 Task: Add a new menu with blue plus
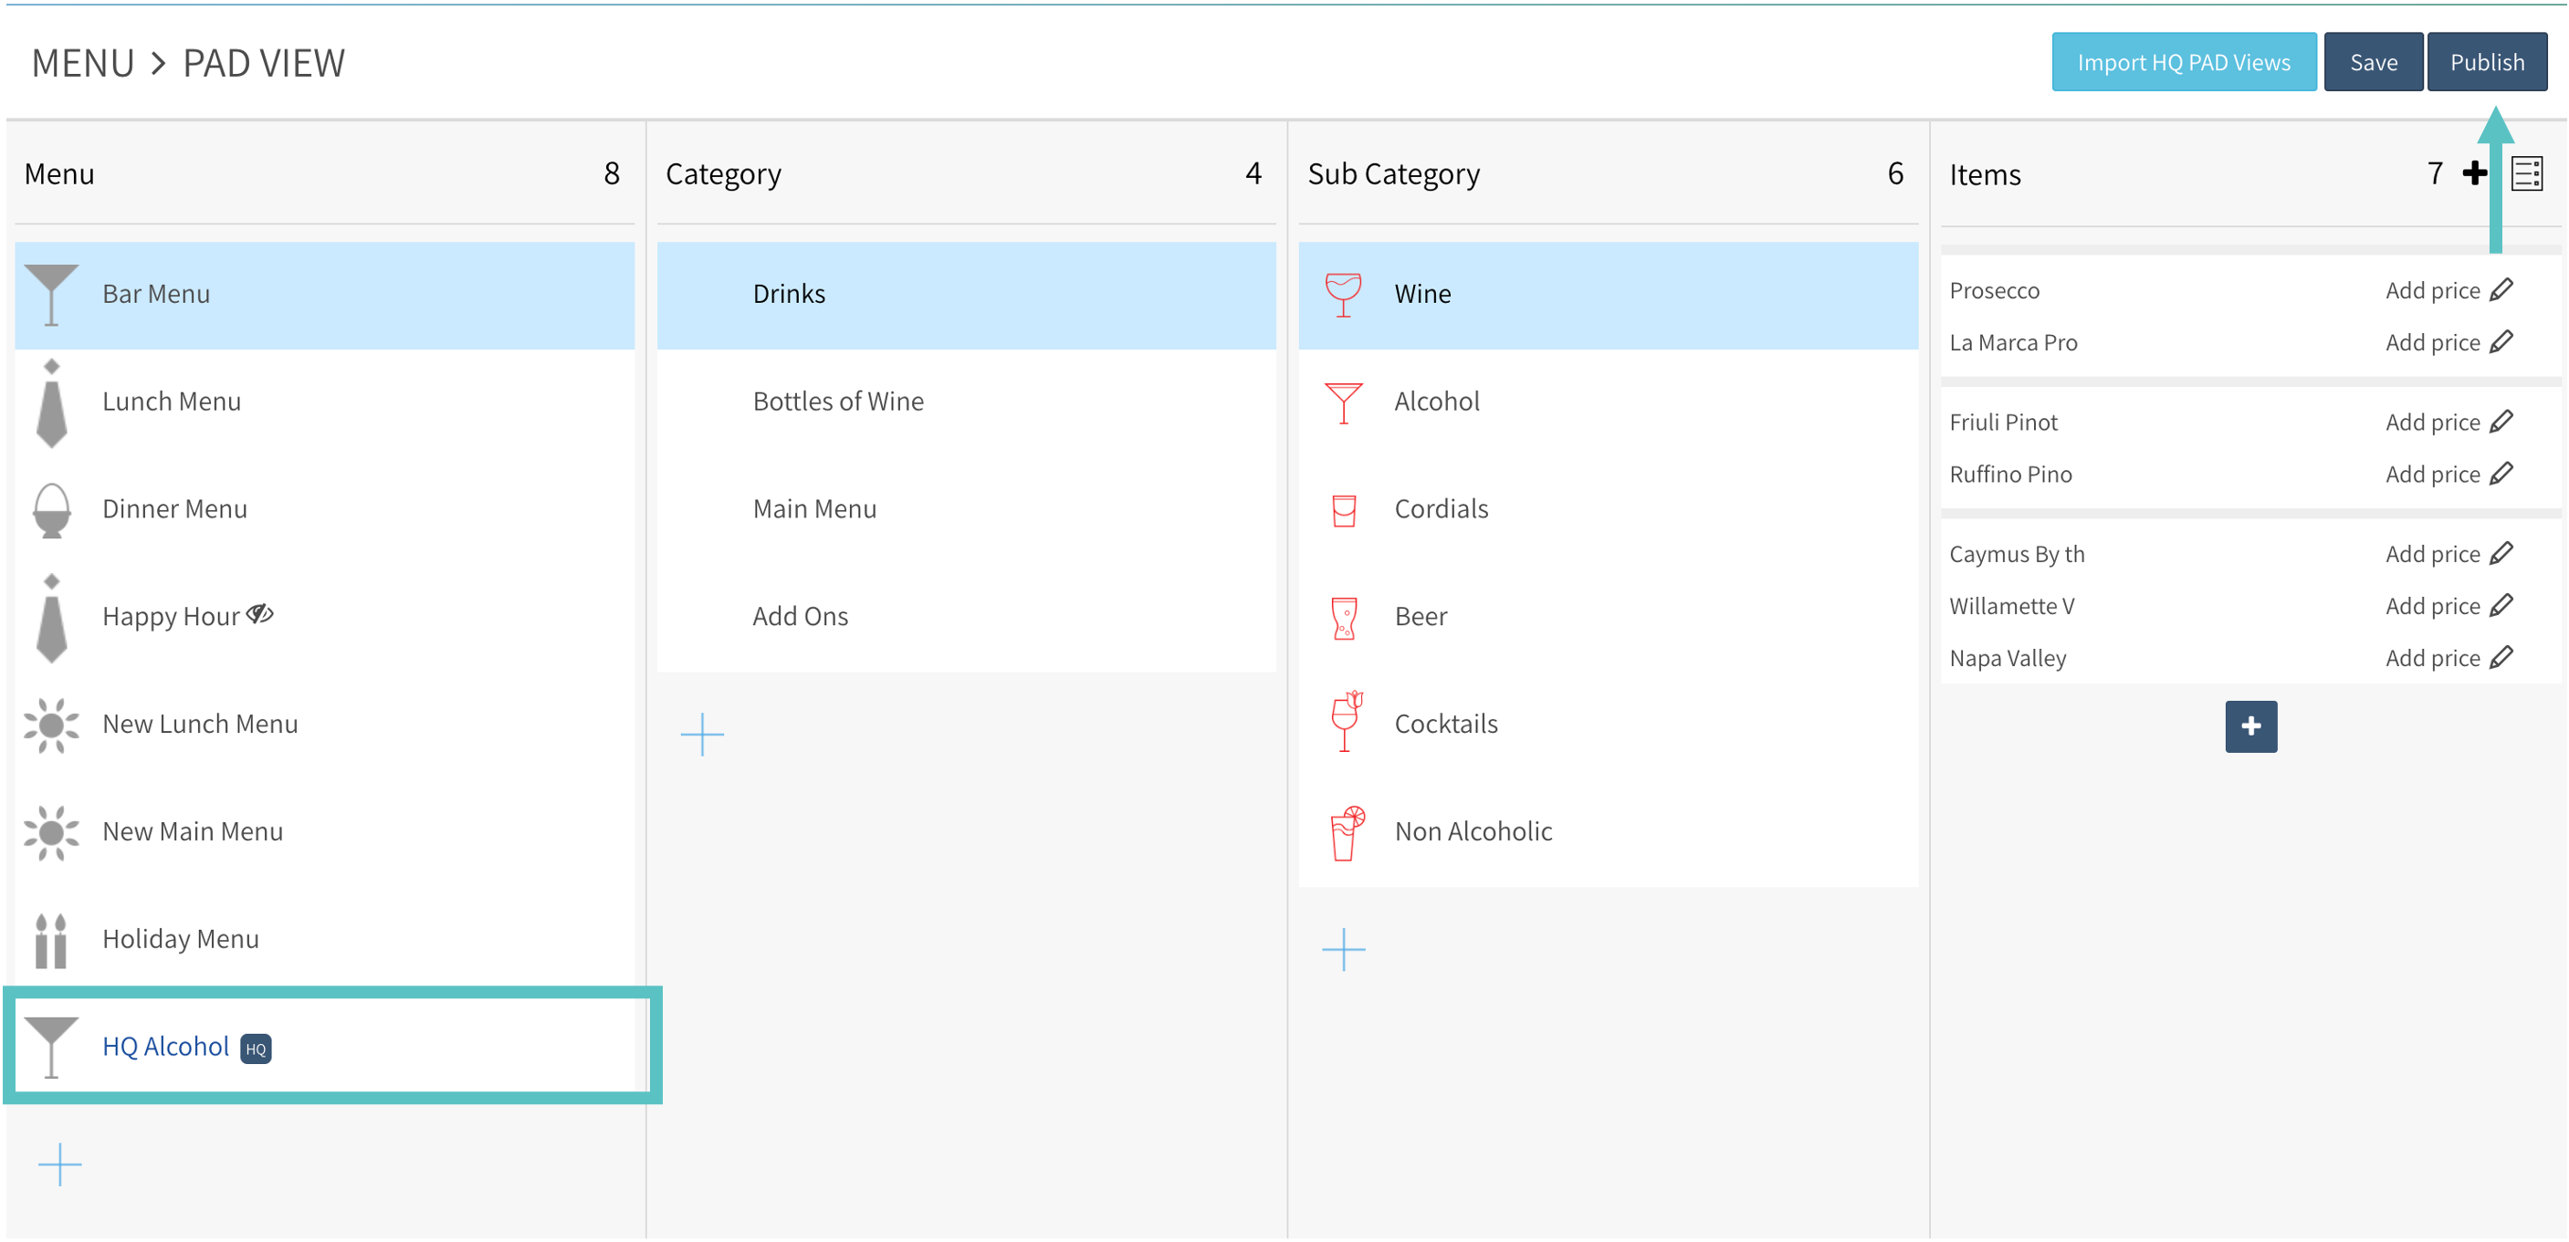click(60, 1164)
